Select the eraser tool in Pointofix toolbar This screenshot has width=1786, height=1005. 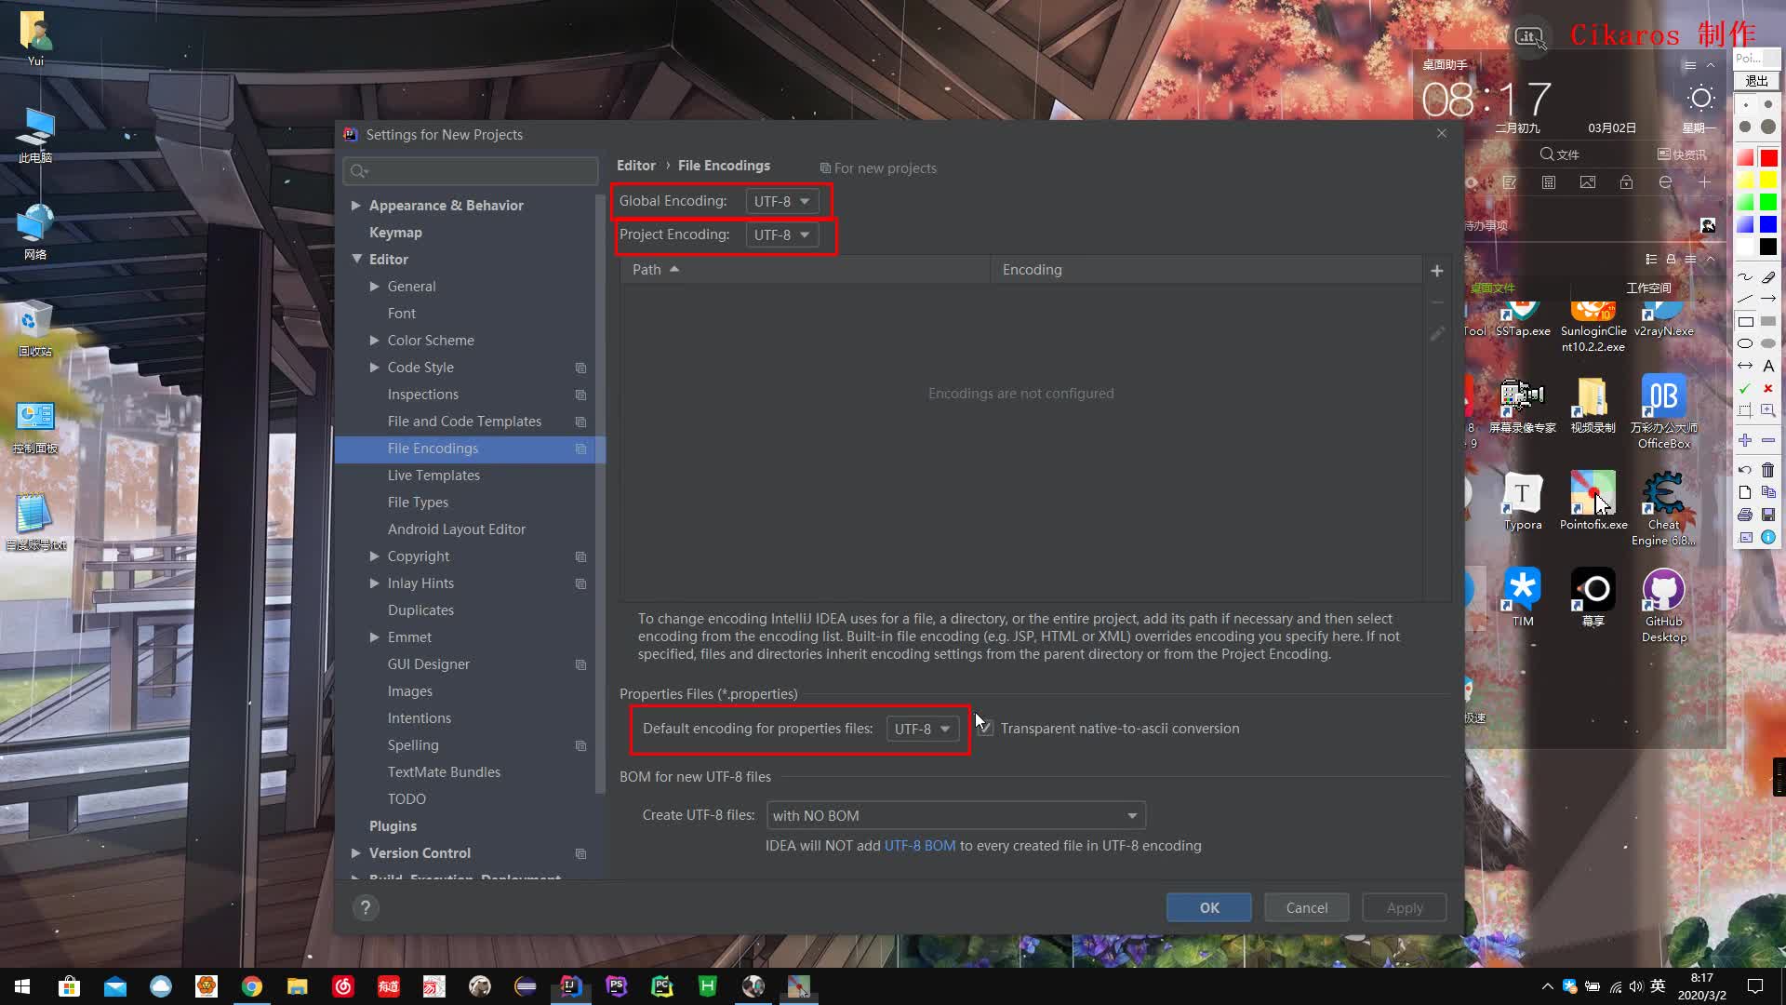pyautogui.click(x=1768, y=276)
